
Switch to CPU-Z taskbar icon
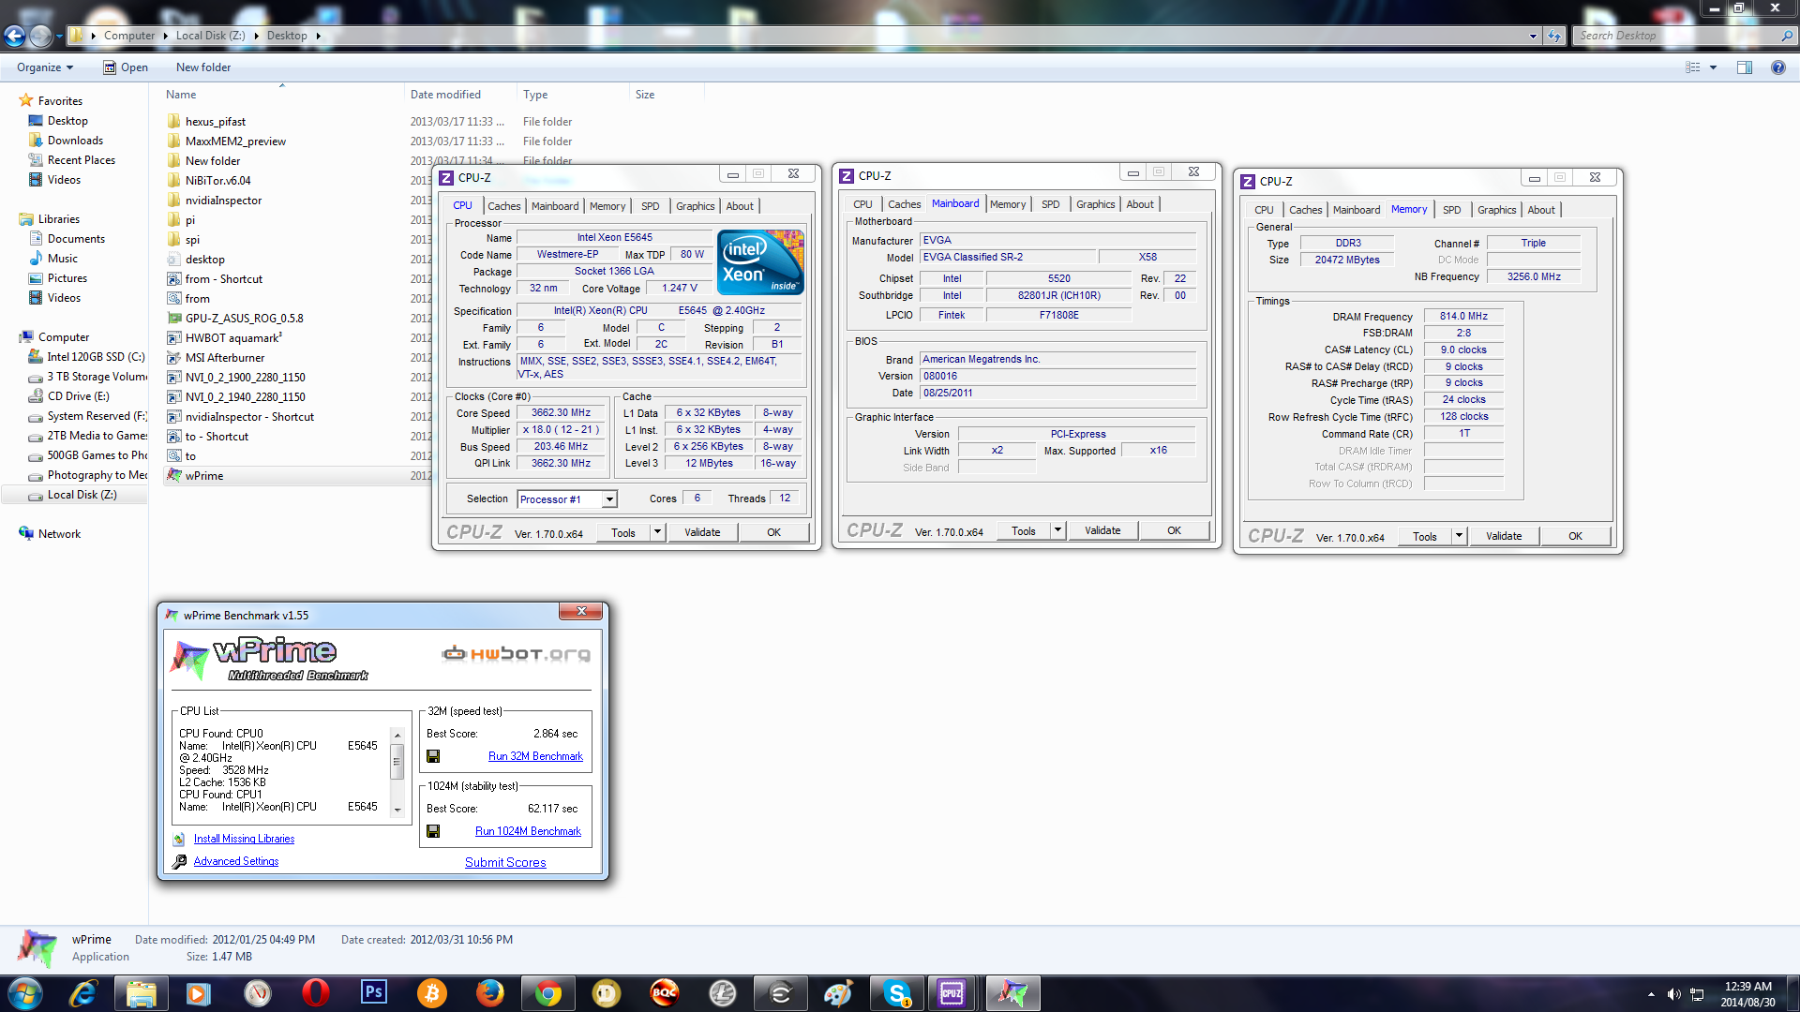click(x=952, y=993)
